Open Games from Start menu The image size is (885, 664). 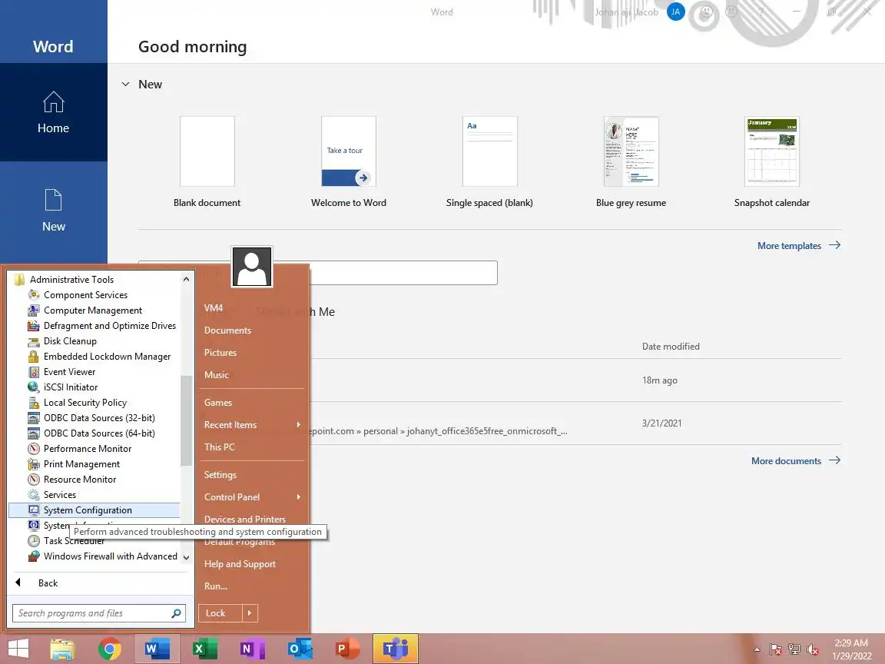218,403
